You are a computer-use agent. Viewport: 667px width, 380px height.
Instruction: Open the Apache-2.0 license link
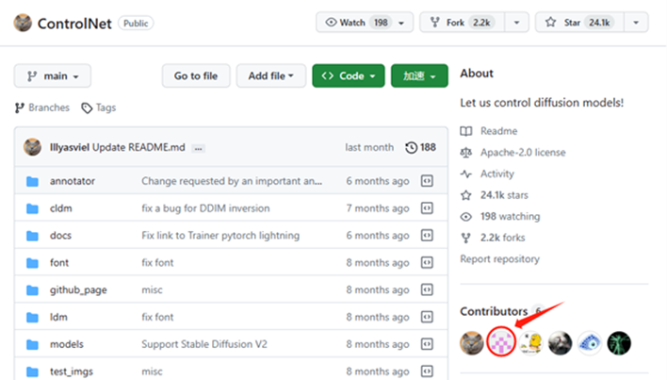point(522,152)
